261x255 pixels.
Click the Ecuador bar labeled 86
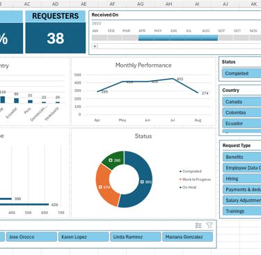point(16,100)
